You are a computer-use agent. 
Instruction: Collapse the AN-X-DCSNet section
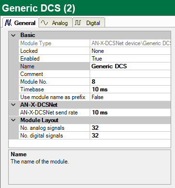click(13, 105)
